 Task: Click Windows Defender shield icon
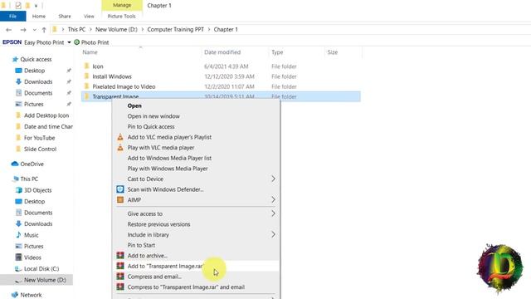[x=120, y=189]
